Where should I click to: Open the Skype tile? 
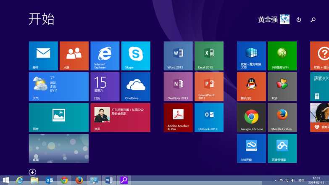pos(136,56)
